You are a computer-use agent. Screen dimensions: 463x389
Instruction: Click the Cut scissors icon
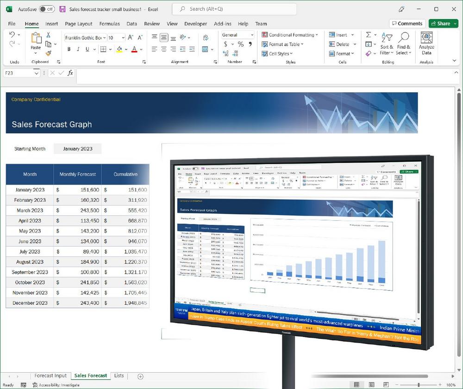pyautogui.click(x=48, y=35)
